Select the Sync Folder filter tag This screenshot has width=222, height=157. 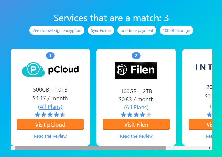tap(101, 30)
